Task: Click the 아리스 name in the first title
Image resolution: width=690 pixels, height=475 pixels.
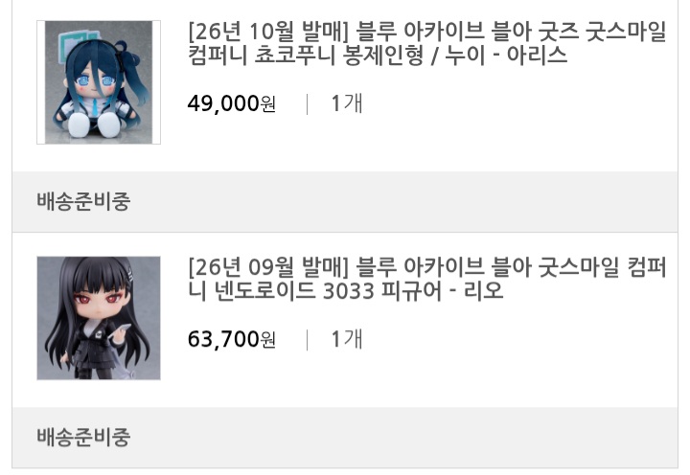Action: [537, 56]
